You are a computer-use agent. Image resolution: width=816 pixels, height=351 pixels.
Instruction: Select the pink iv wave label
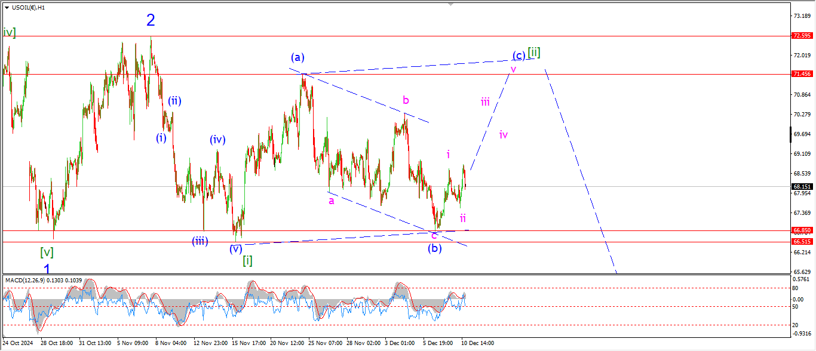pos(504,135)
